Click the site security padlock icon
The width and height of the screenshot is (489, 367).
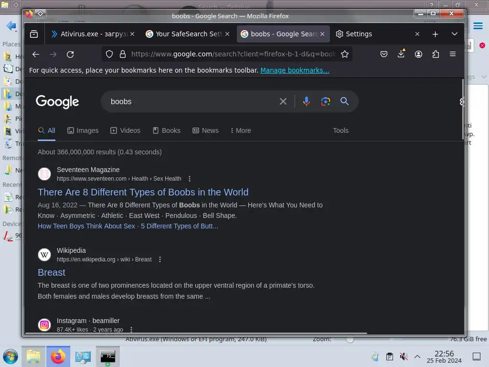click(123, 54)
